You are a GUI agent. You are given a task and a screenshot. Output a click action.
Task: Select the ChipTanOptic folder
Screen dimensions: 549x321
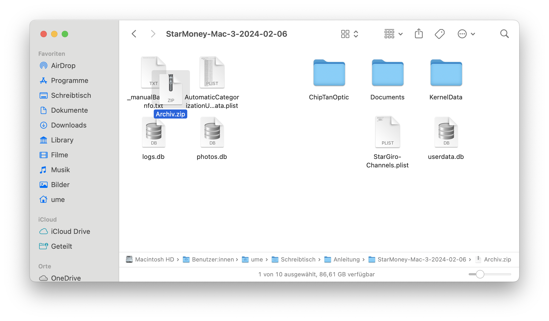[329, 73]
